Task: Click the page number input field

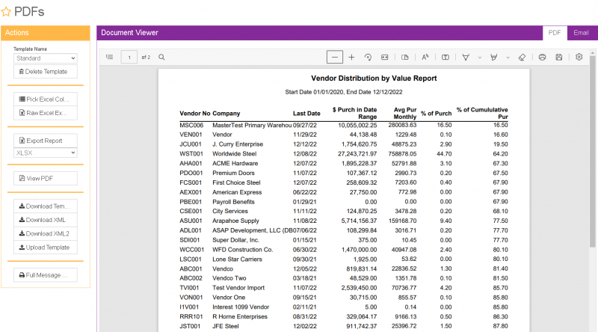Action: 130,57
